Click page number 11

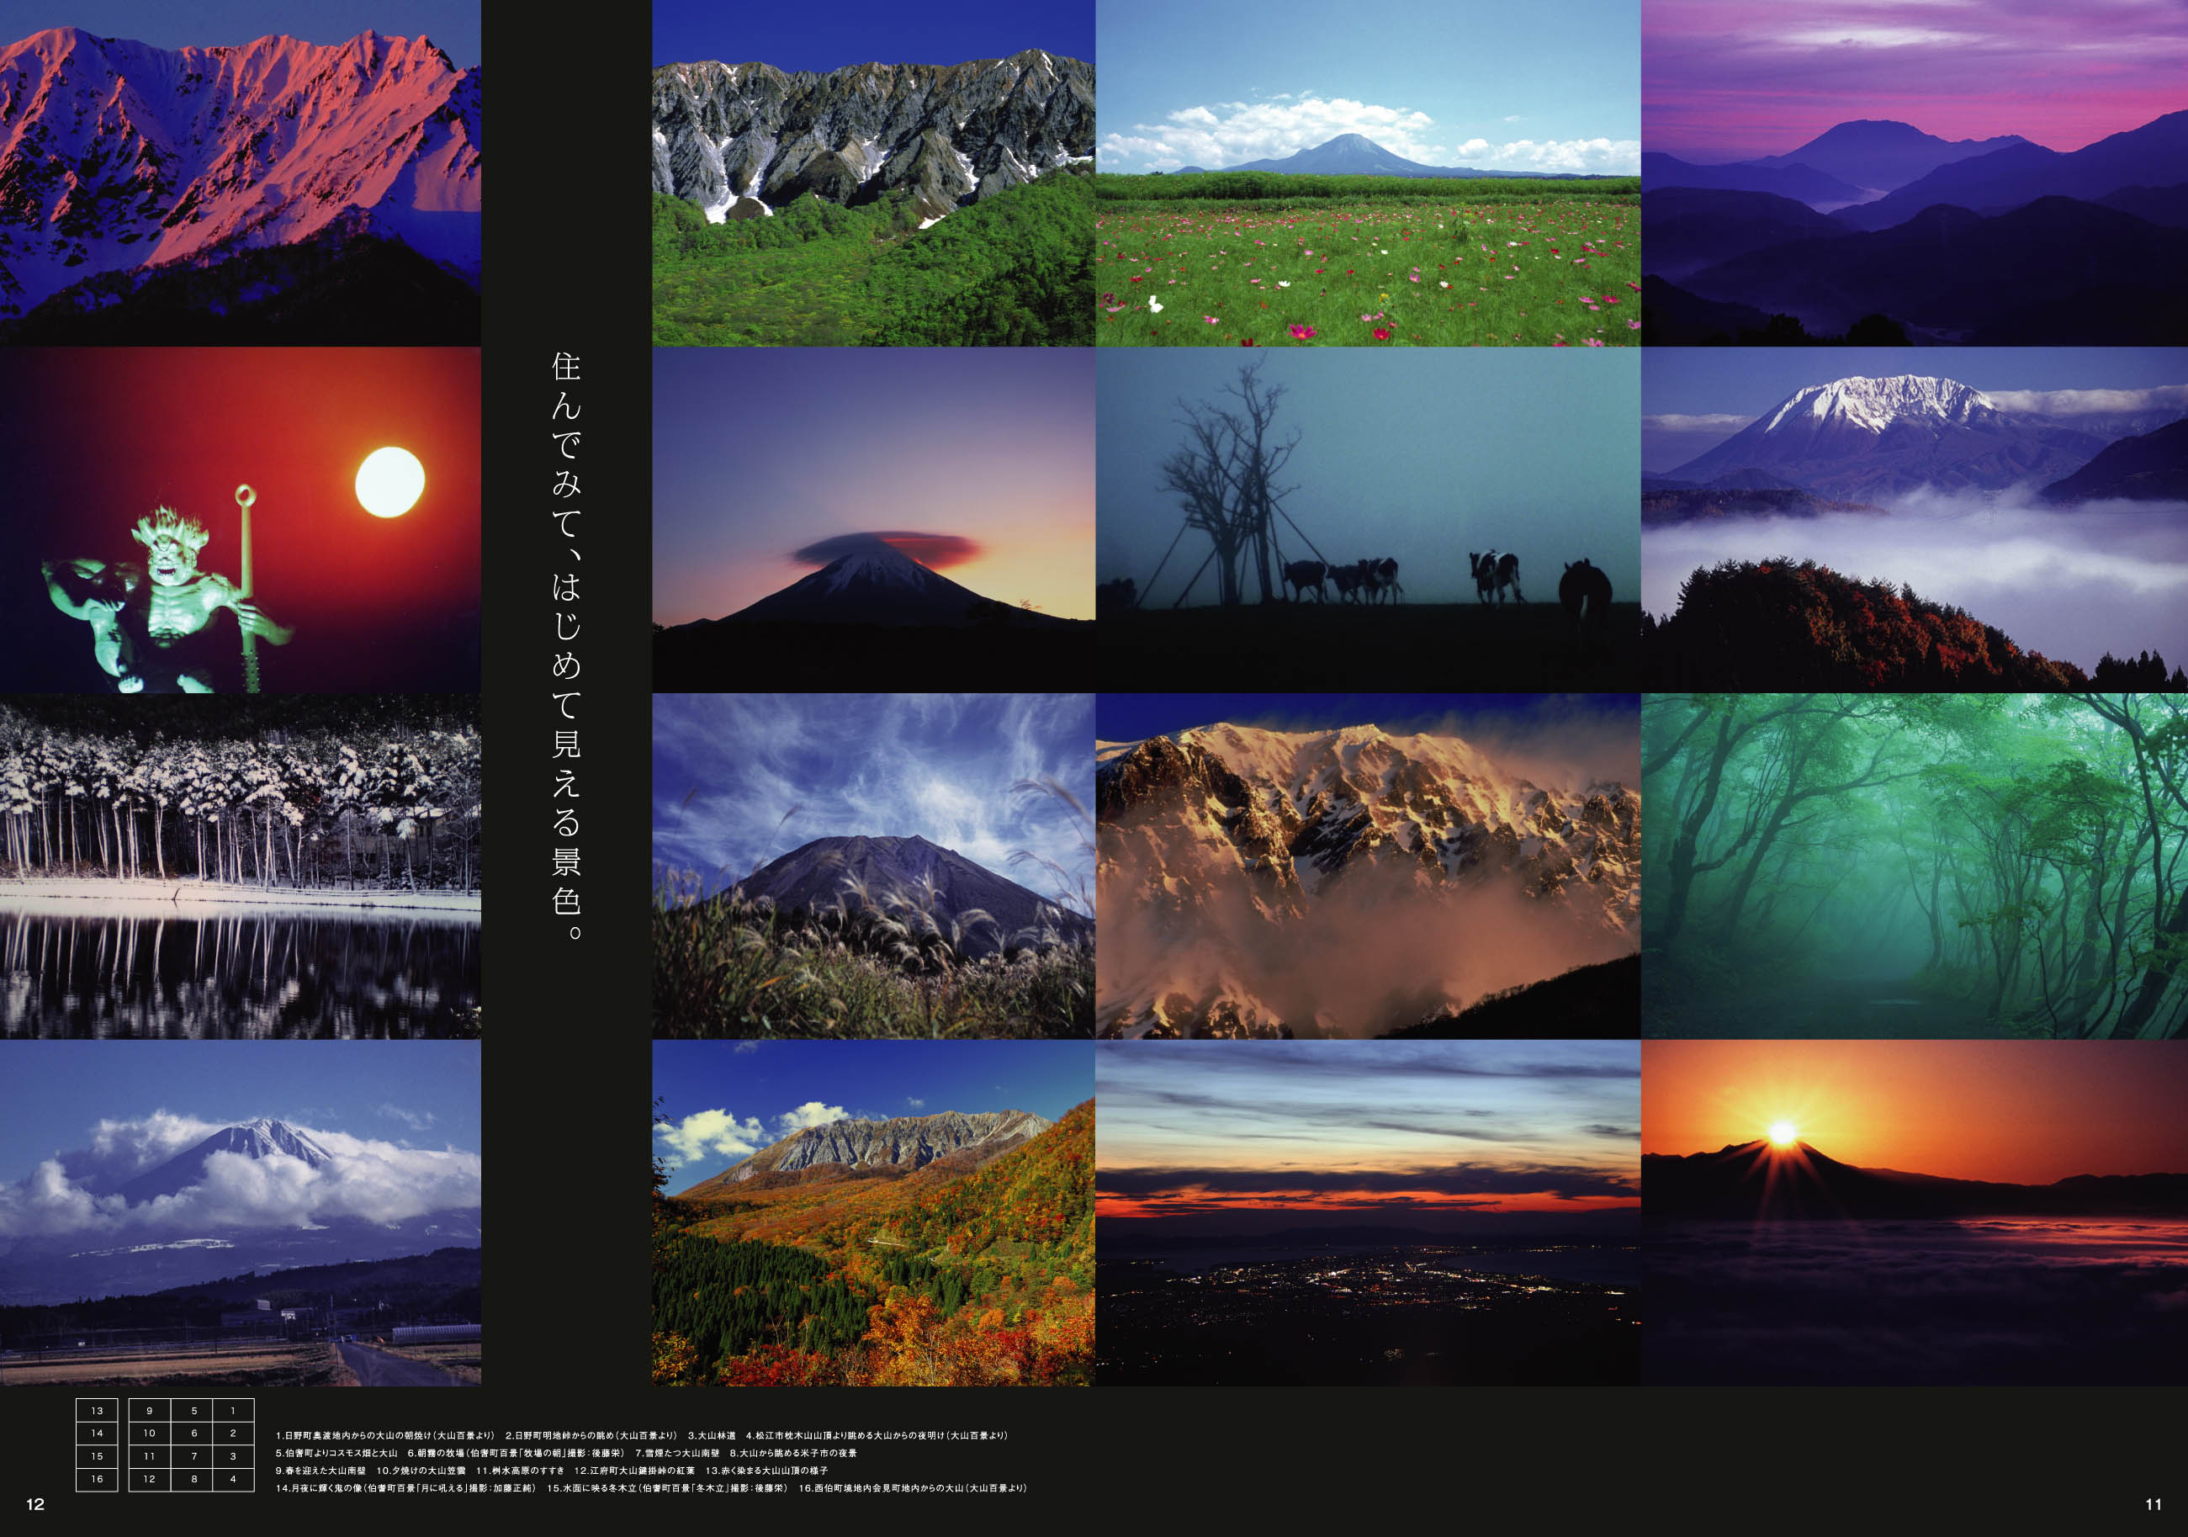pos(2153,1504)
